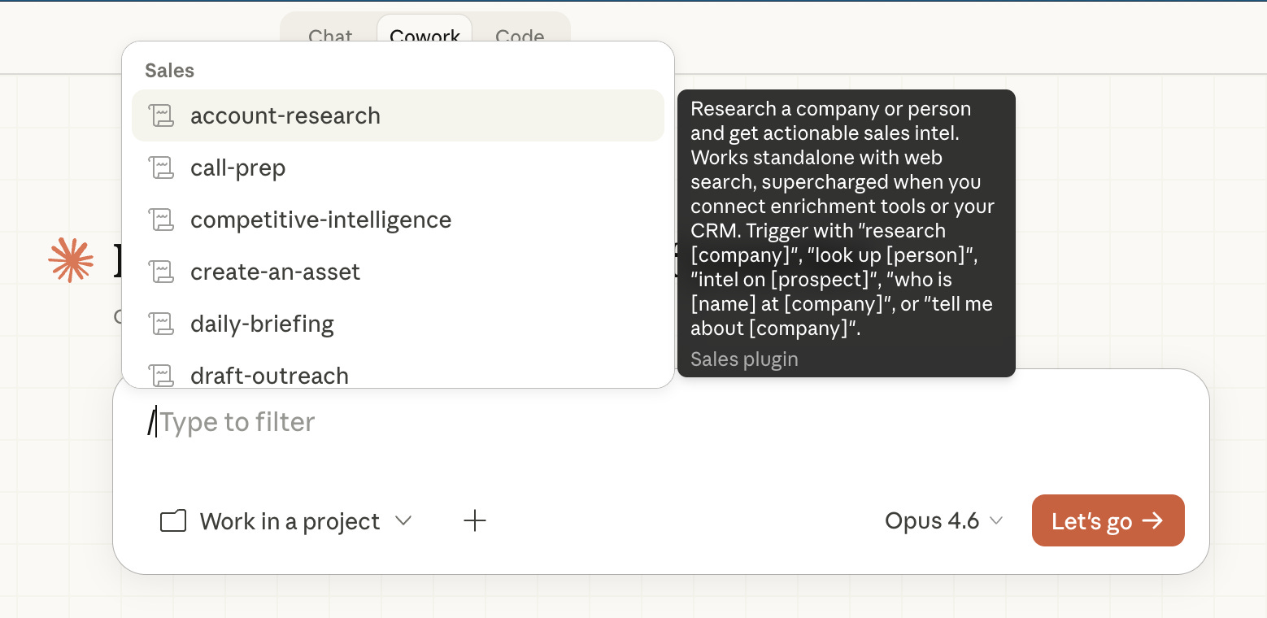The image size is (1267, 618).
Task: Focus the Type to filter input
Action: point(660,422)
